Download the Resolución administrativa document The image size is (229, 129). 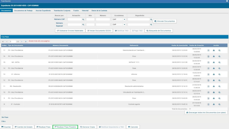point(214,86)
